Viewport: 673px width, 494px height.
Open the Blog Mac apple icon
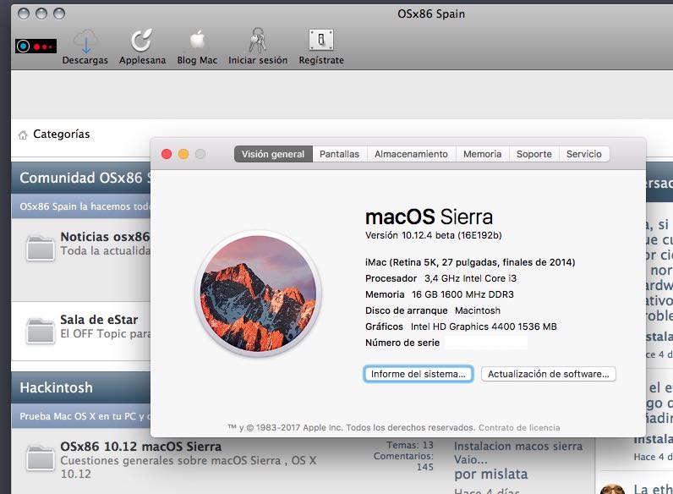click(x=198, y=41)
